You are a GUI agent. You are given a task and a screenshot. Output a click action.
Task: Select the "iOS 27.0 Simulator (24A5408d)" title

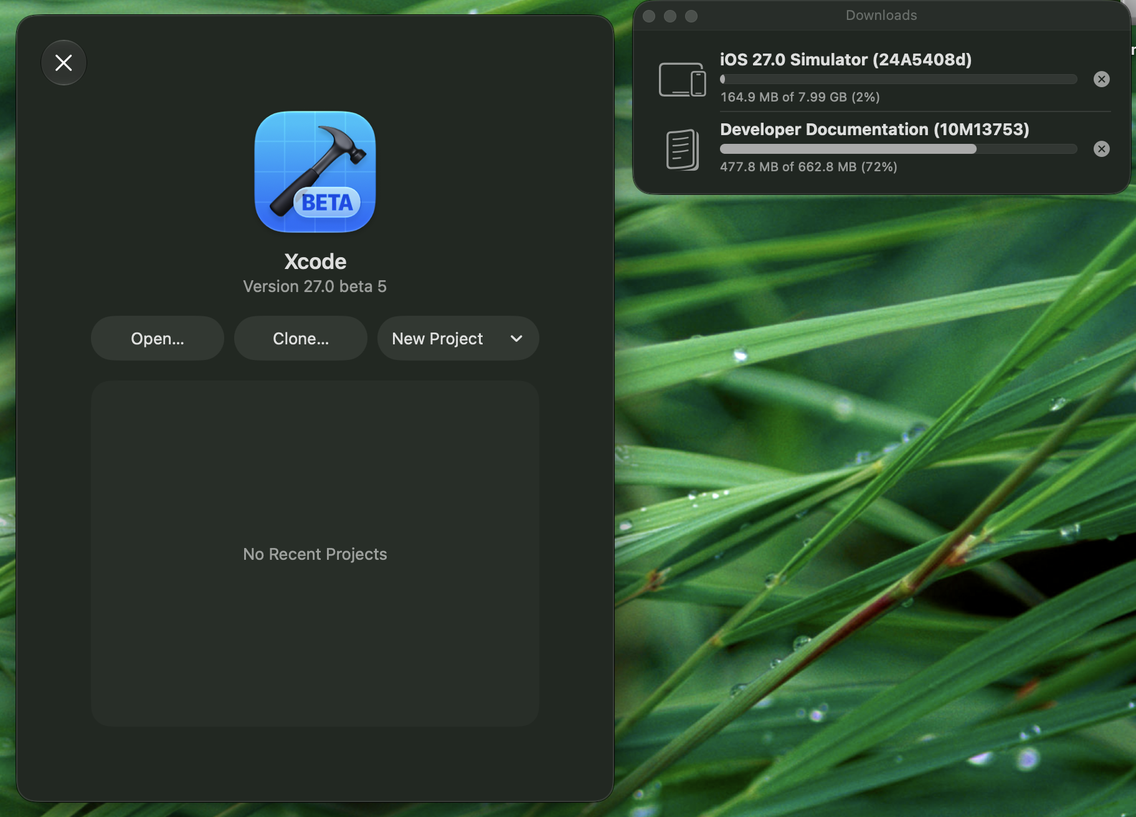846,60
